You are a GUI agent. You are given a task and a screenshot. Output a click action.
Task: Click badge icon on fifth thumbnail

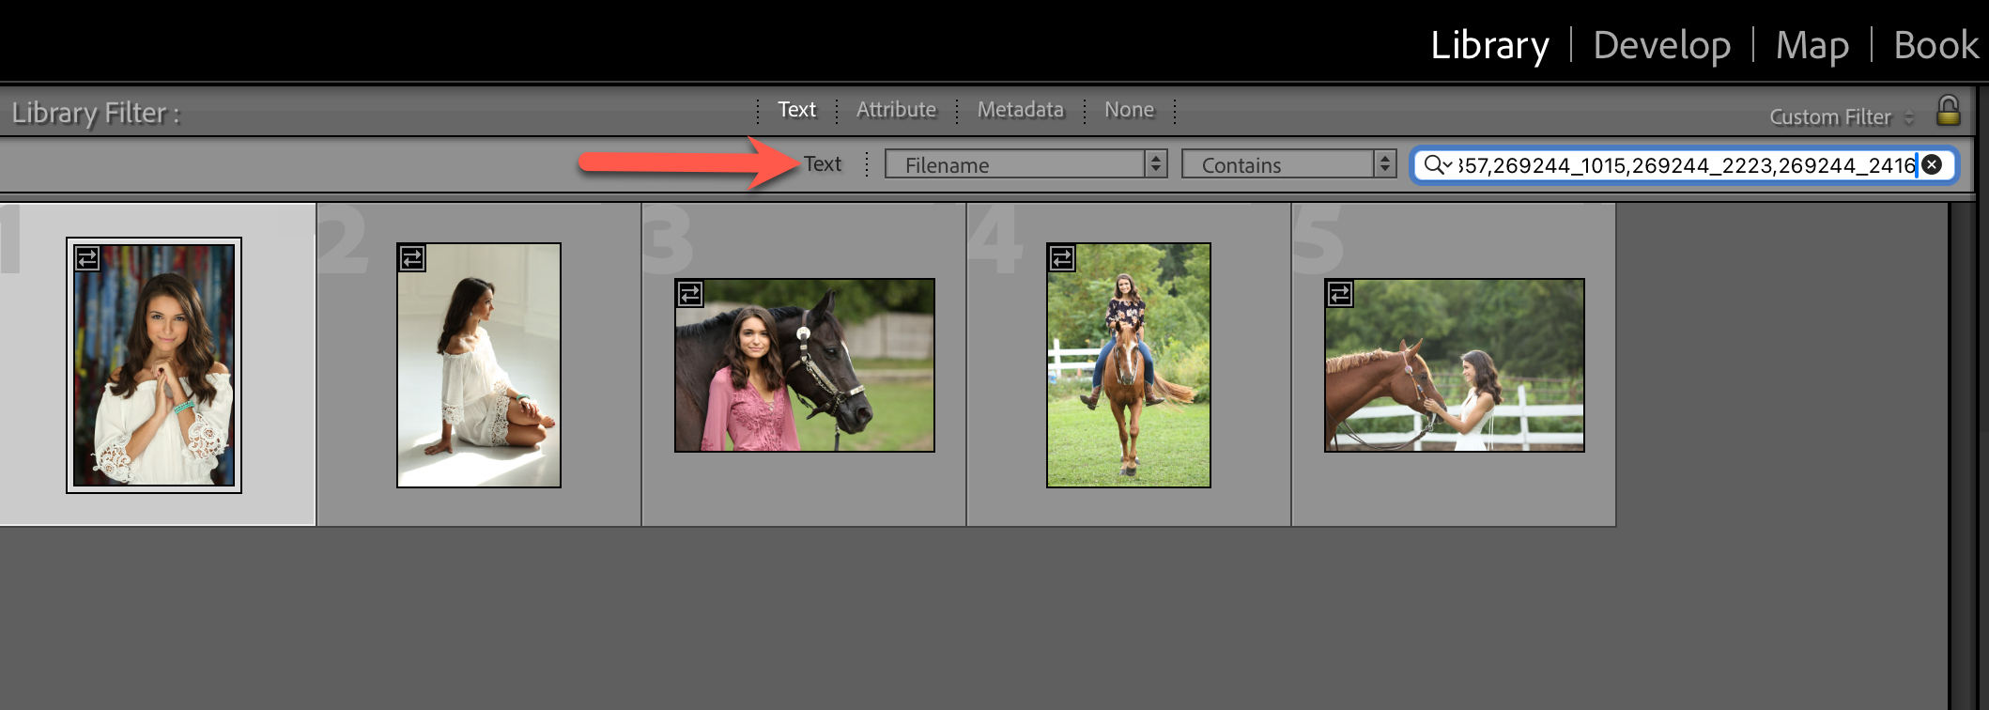1340,294
